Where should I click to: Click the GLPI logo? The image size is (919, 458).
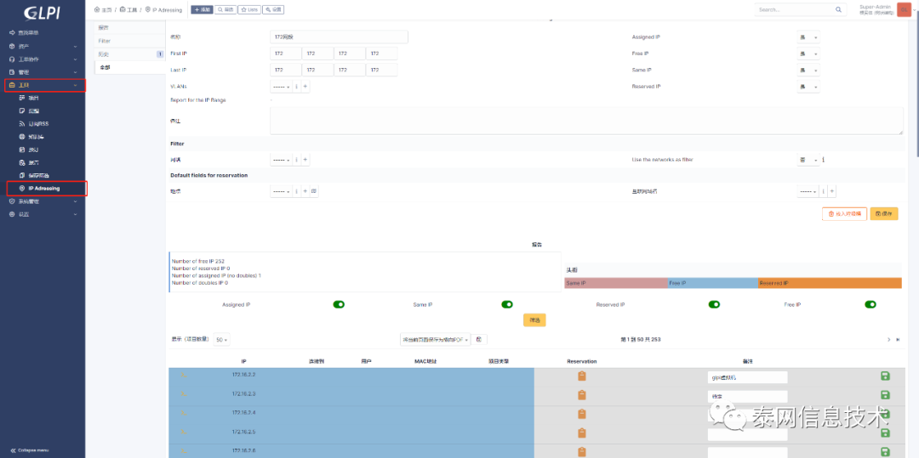pos(42,12)
